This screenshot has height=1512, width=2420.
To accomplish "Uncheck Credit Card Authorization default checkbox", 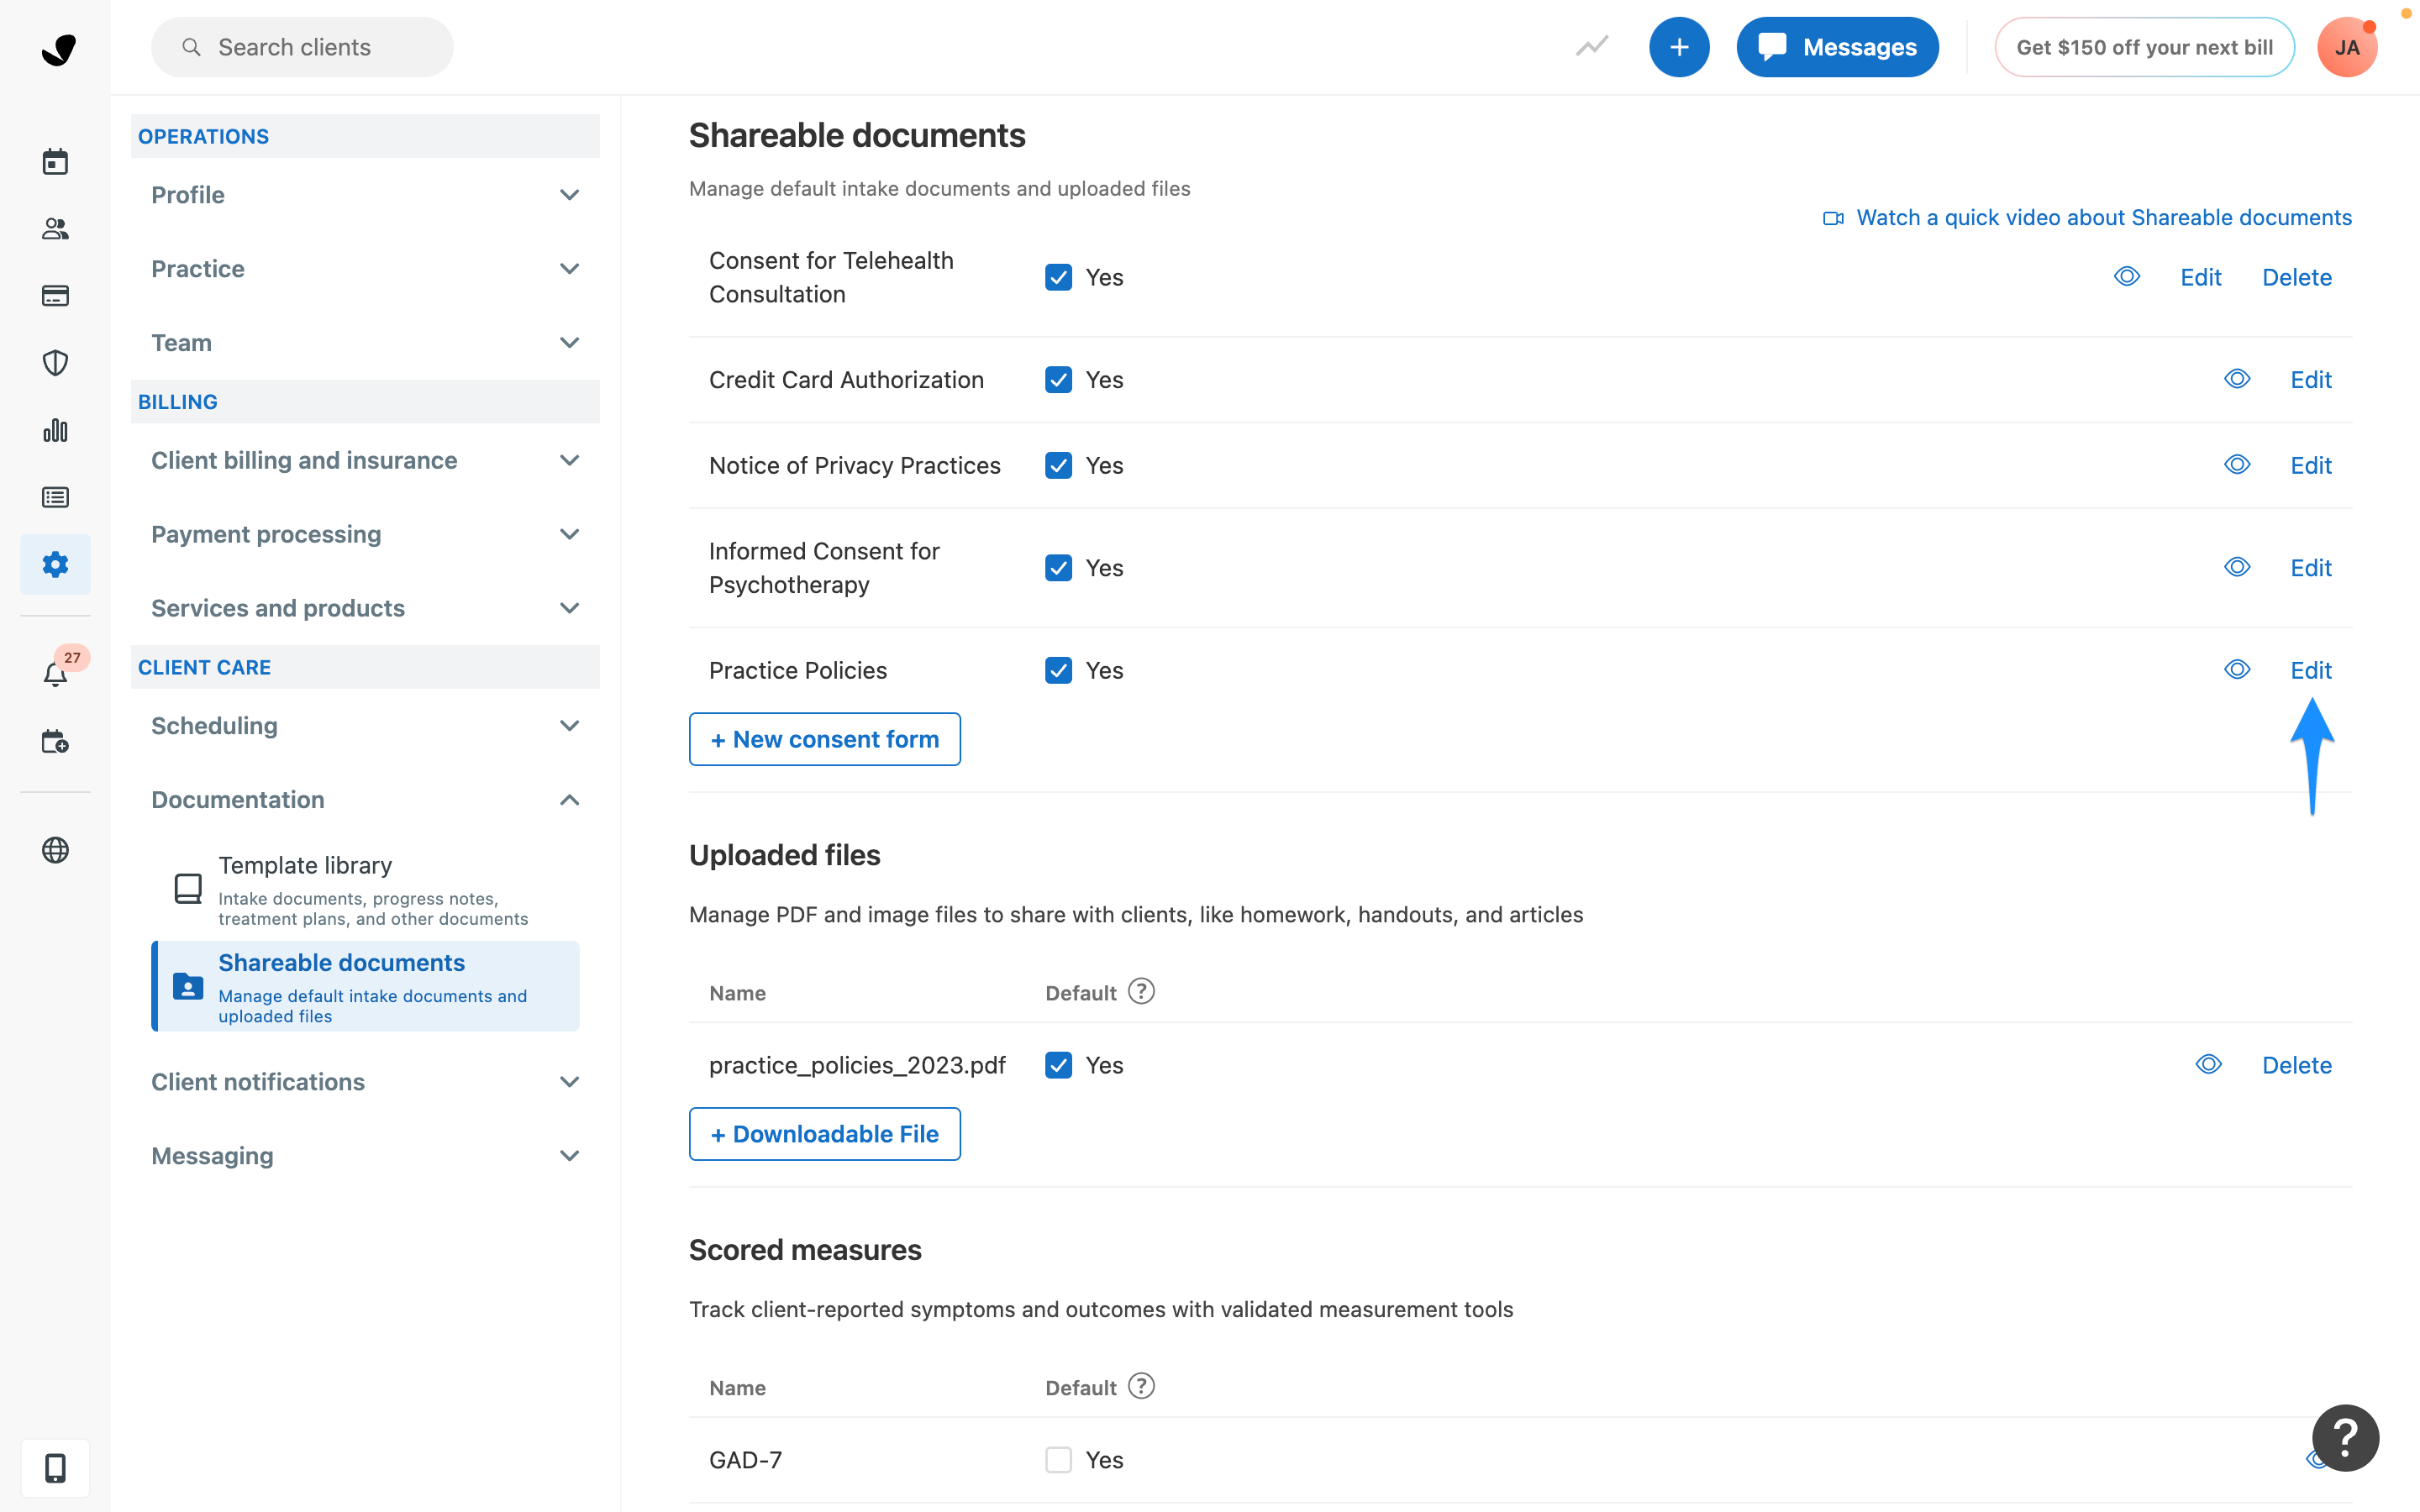I will click(1058, 380).
